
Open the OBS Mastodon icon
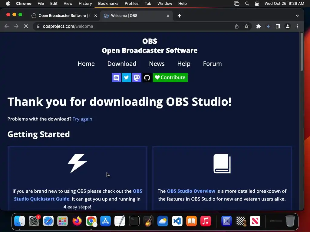137,78
